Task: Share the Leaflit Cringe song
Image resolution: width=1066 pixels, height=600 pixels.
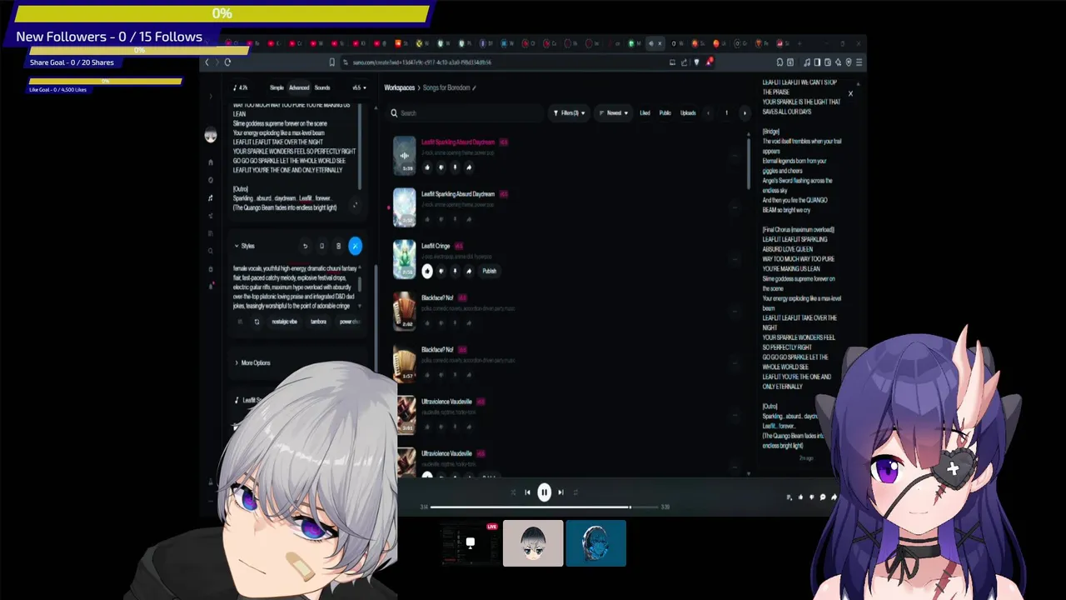Action: click(469, 271)
